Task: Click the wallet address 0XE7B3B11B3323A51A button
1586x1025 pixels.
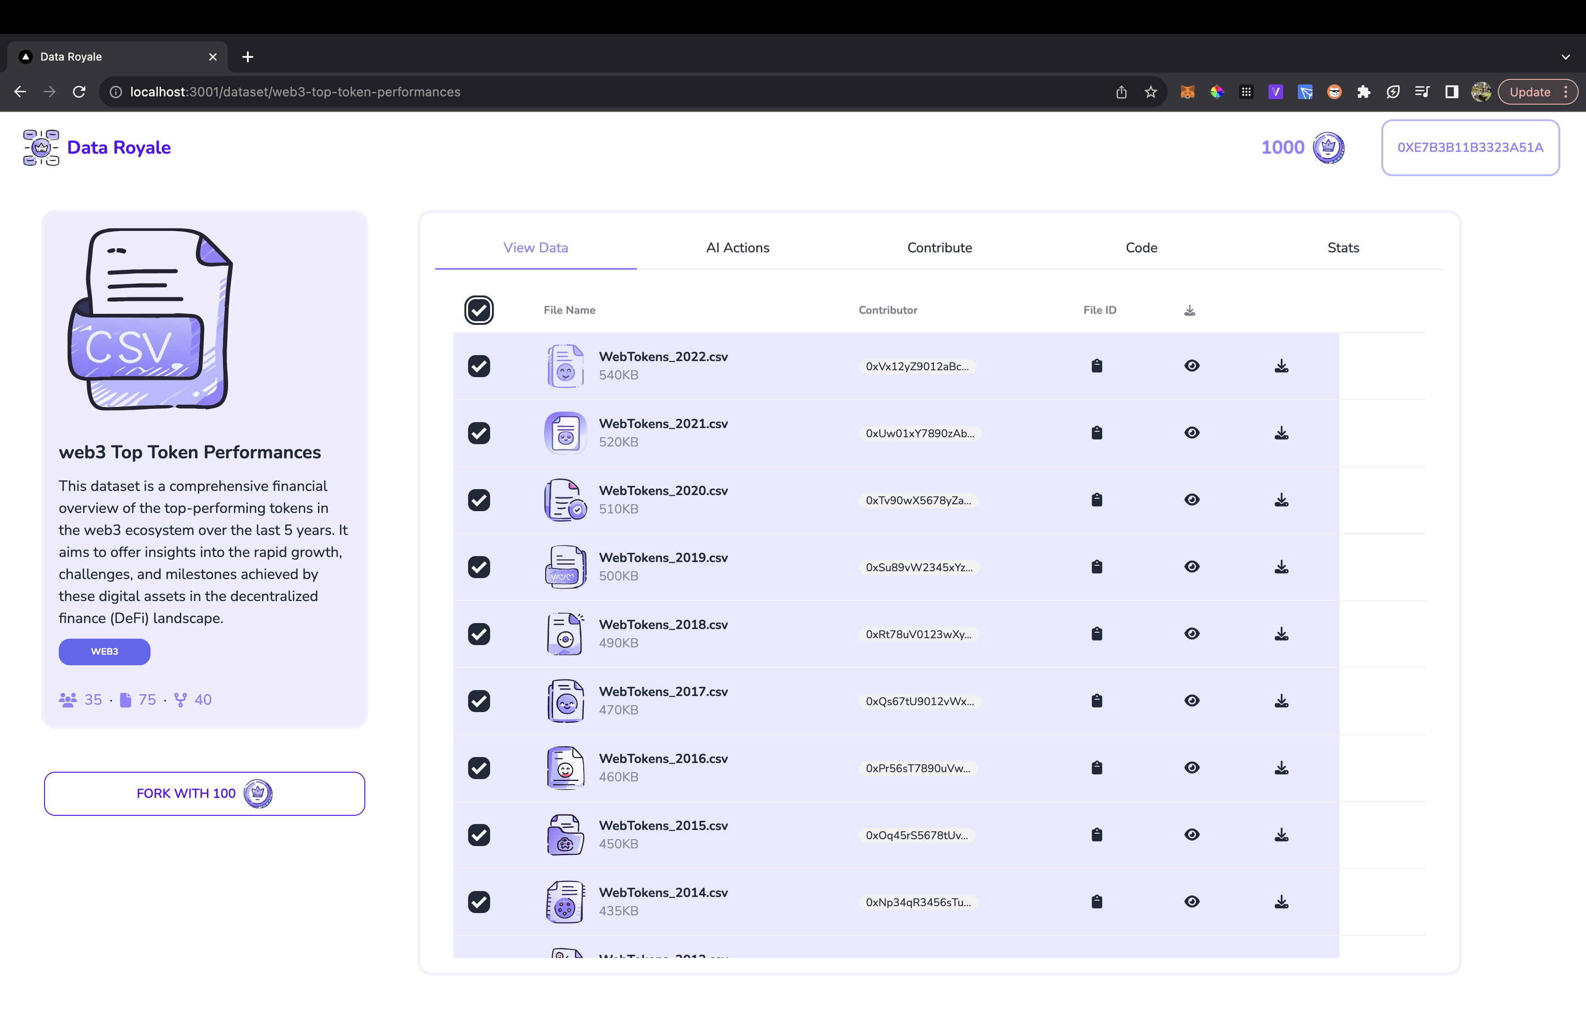Action: pyautogui.click(x=1469, y=148)
